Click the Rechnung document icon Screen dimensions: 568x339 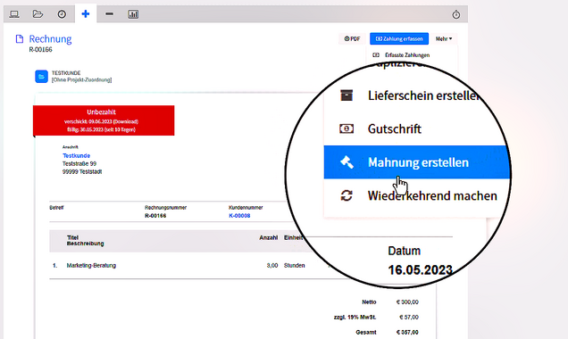click(20, 38)
